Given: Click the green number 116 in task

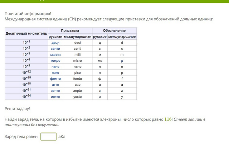Looking at the screenshot, I should 168,119.
